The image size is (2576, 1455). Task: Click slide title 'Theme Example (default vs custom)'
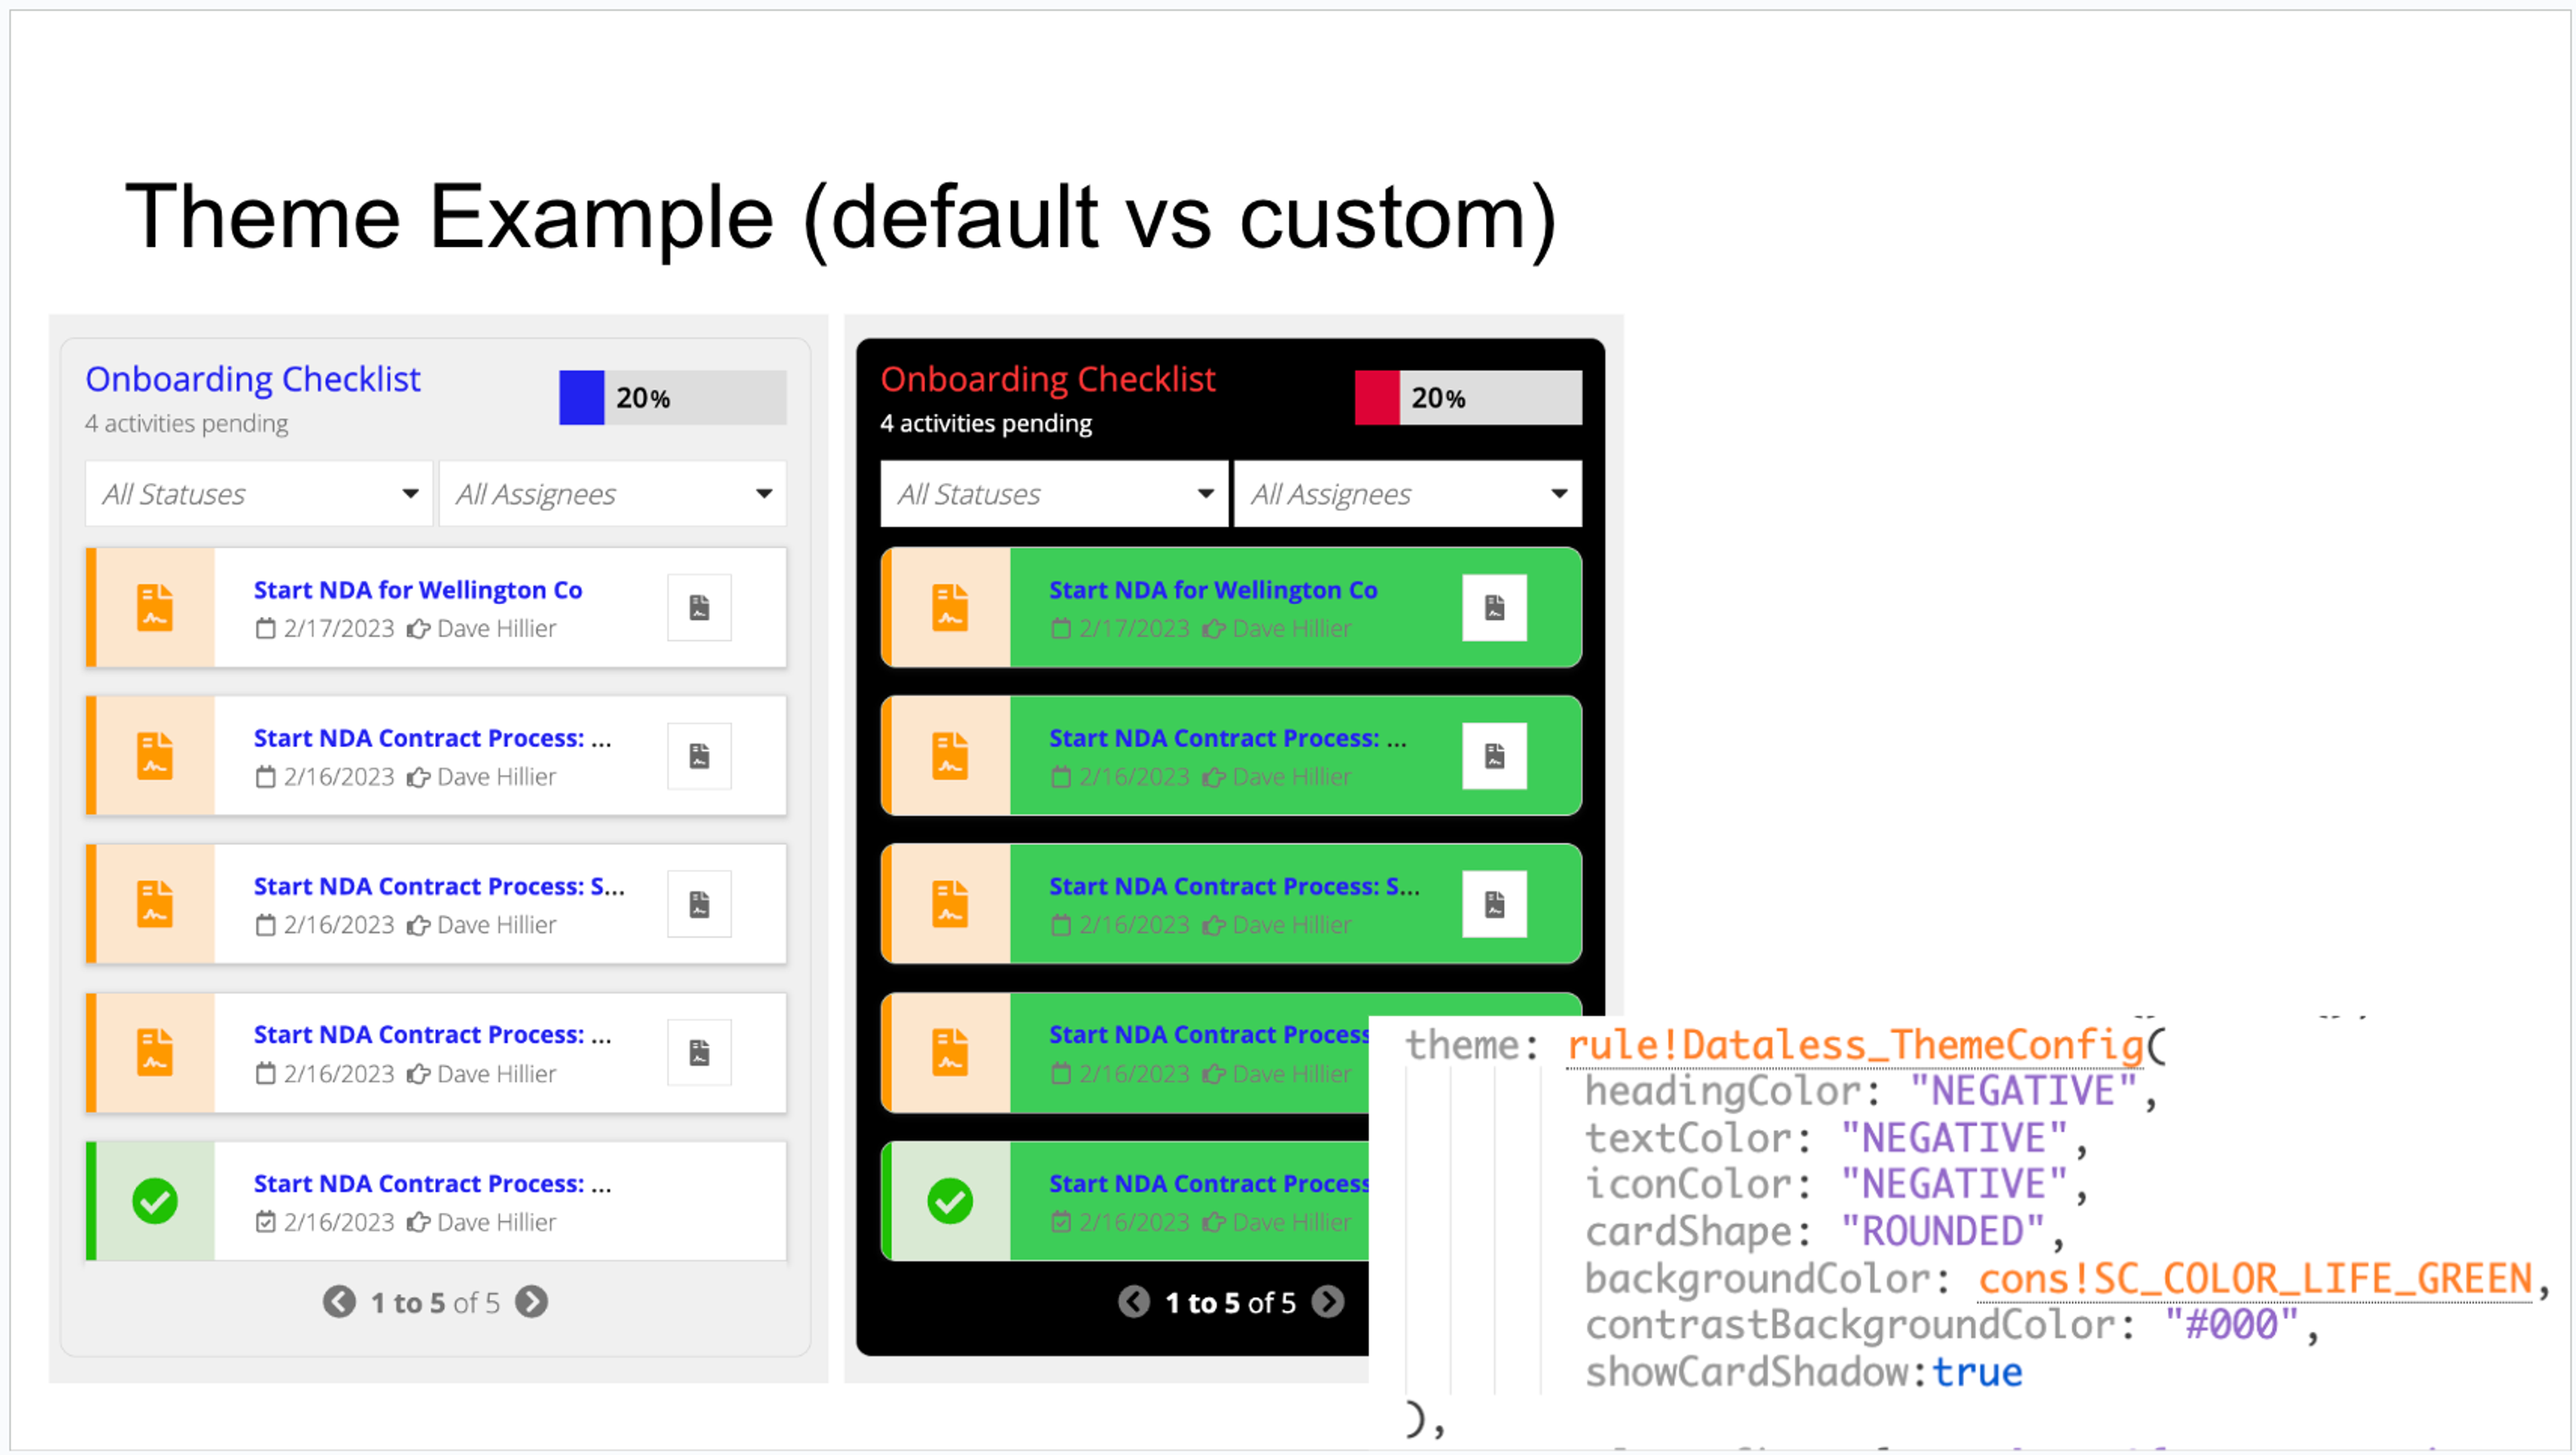(x=840, y=218)
